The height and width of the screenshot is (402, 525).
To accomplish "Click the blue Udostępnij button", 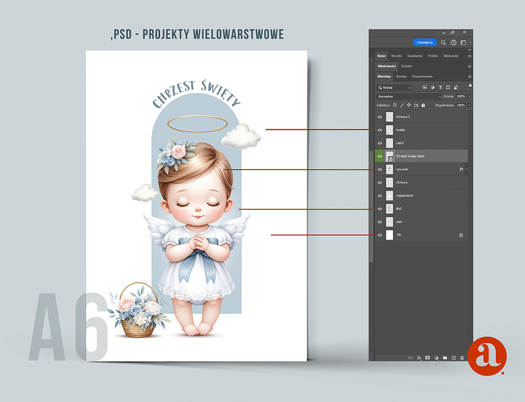I will [x=425, y=43].
